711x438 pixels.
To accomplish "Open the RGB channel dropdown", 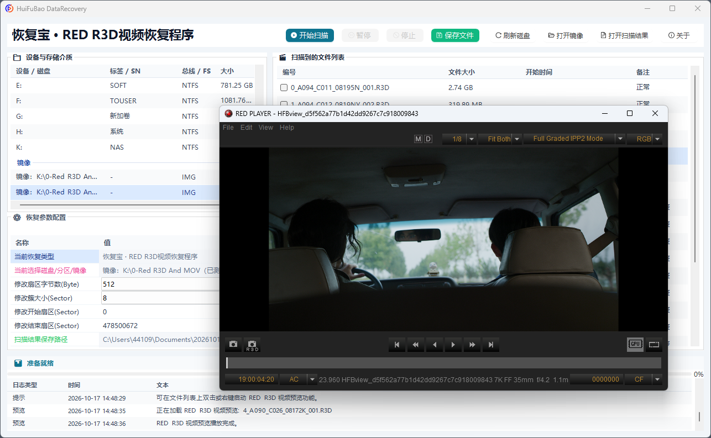I will click(645, 139).
